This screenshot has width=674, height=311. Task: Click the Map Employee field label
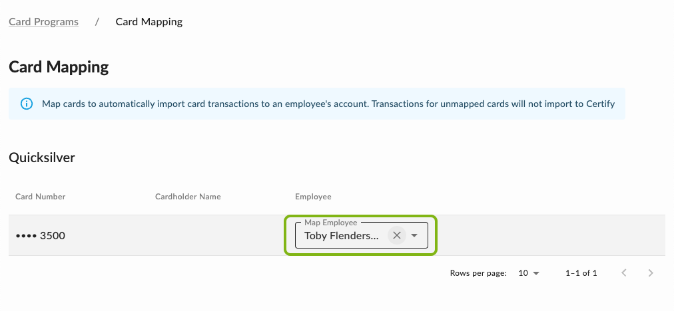(331, 223)
